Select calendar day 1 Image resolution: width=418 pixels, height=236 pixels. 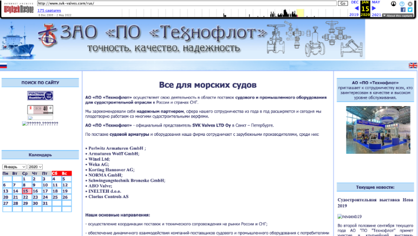tap(27, 179)
